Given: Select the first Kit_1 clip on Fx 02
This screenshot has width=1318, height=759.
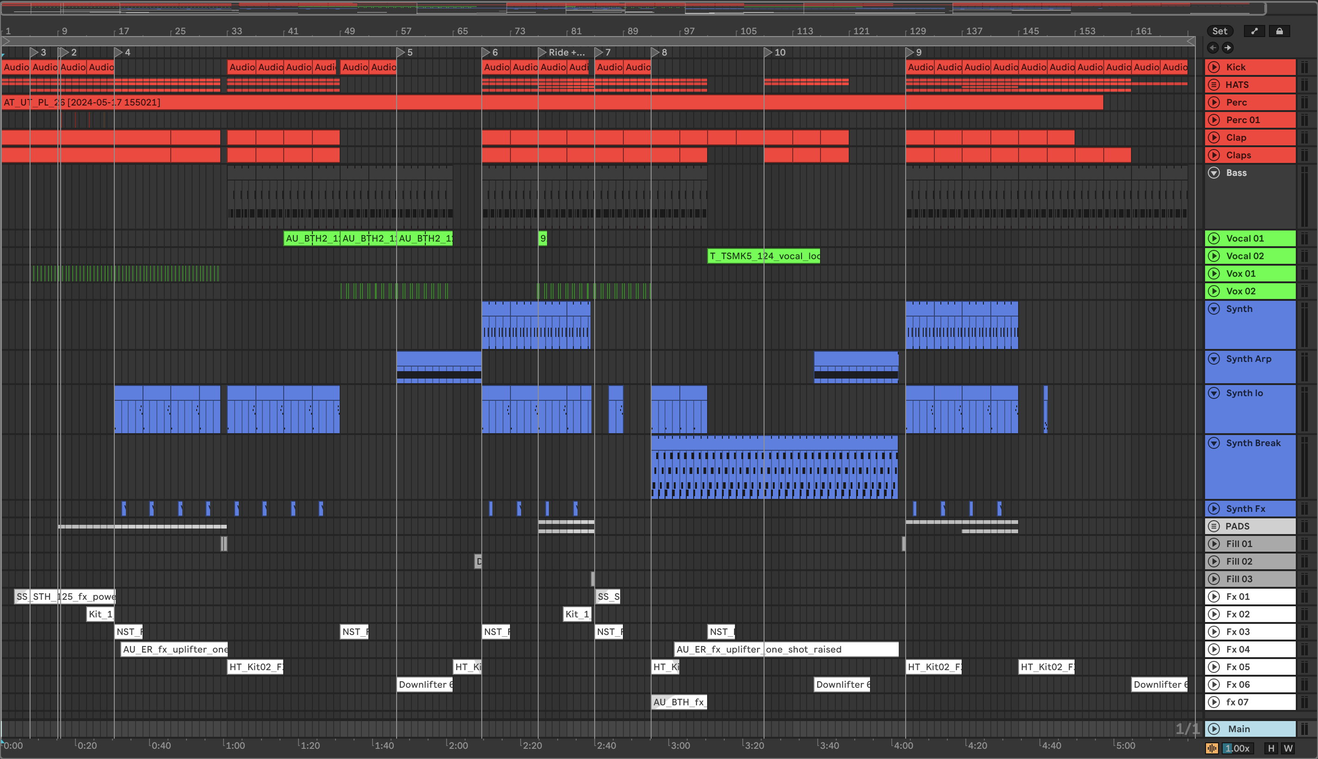Looking at the screenshot, I should (100, 614).
